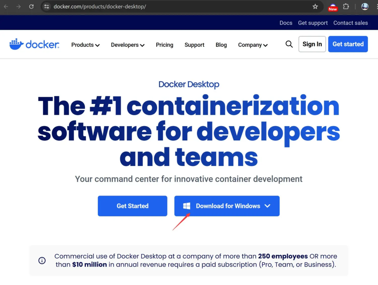Click the Get support link
This screenshot has height=285, width=378.
pos(313,23)
